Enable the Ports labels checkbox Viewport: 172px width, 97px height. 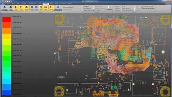click(121, 6)
